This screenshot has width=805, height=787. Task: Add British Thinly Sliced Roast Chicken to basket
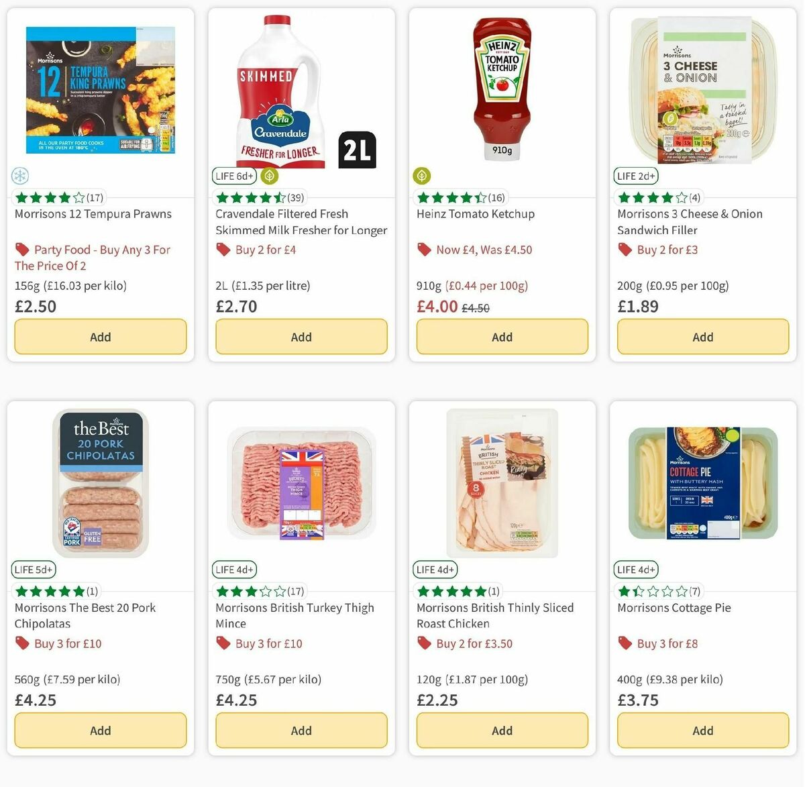point(502,730)
